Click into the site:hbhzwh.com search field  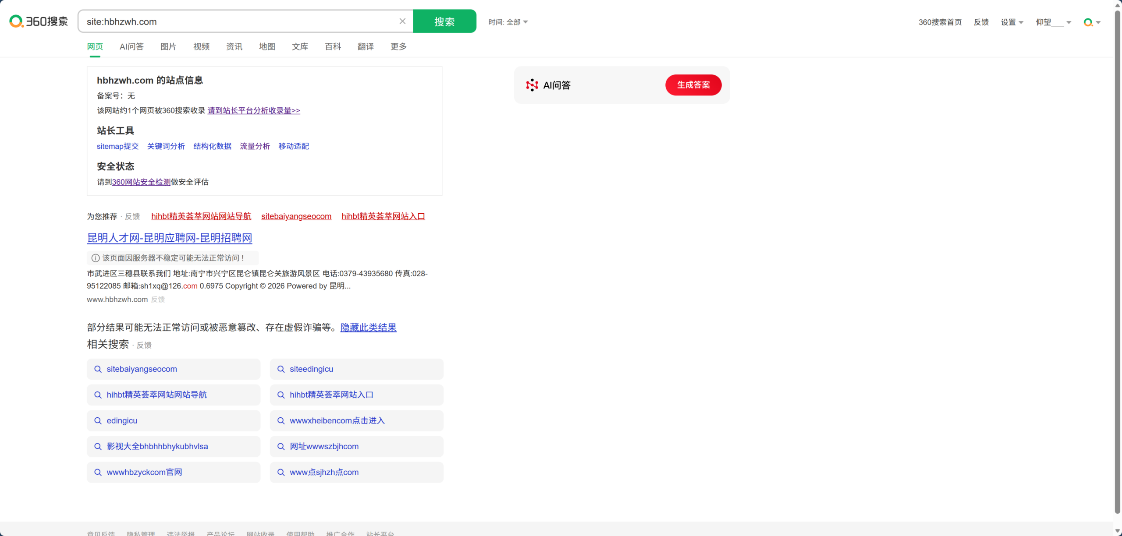[237, 21]
